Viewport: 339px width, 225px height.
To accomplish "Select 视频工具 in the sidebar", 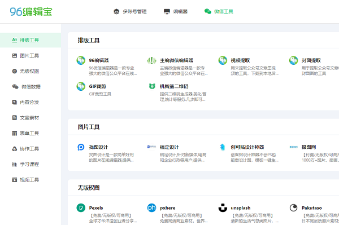I will [31, 180].
